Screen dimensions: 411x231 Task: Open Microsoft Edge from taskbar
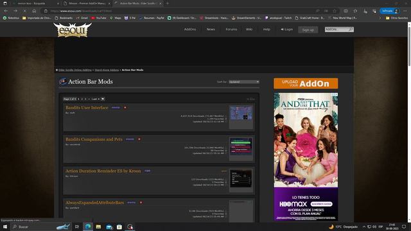(x=88, y=227)
